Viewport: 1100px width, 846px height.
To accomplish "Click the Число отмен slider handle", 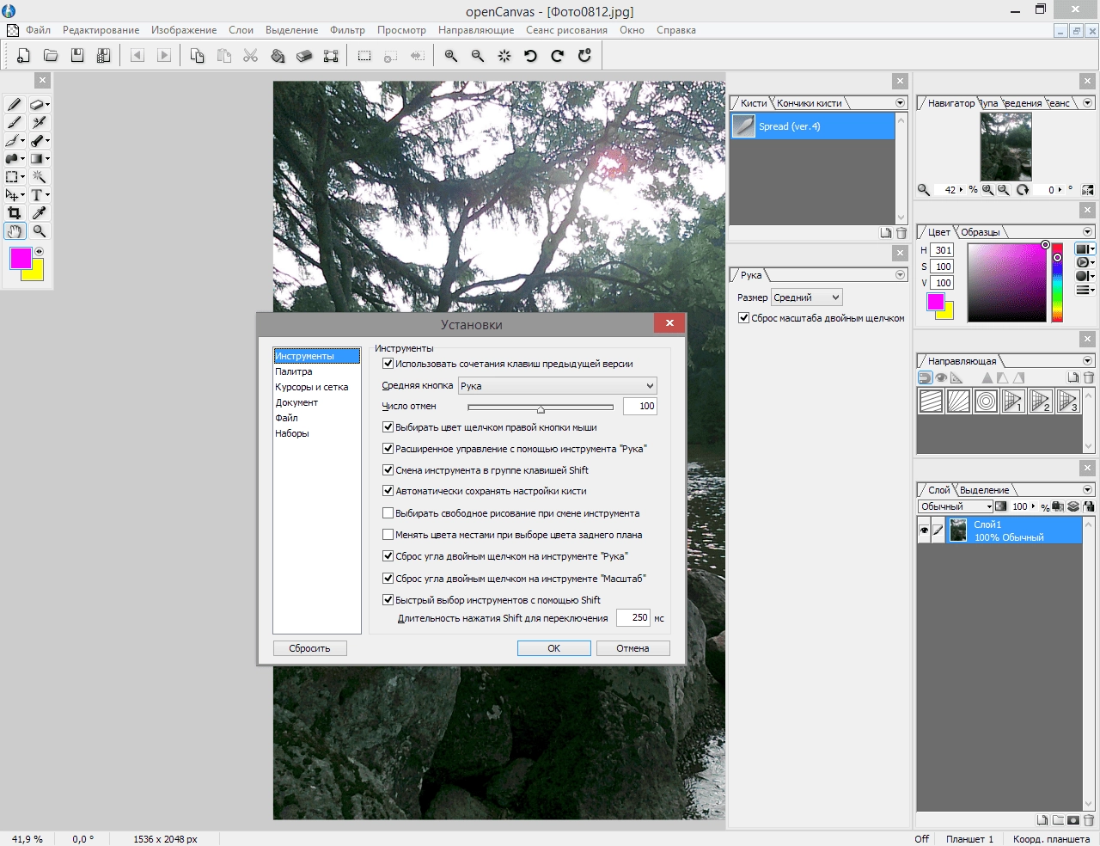I will tap(541, 408).
